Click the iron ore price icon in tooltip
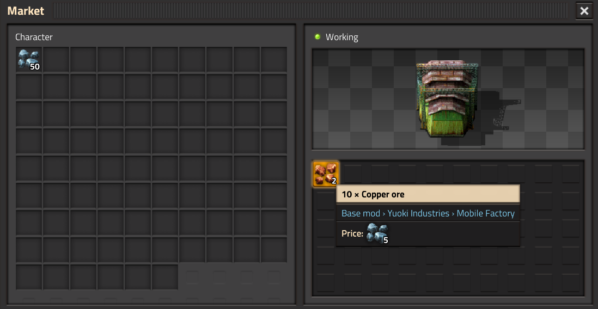This screenshot has height=309, width=598. [377, 233]
